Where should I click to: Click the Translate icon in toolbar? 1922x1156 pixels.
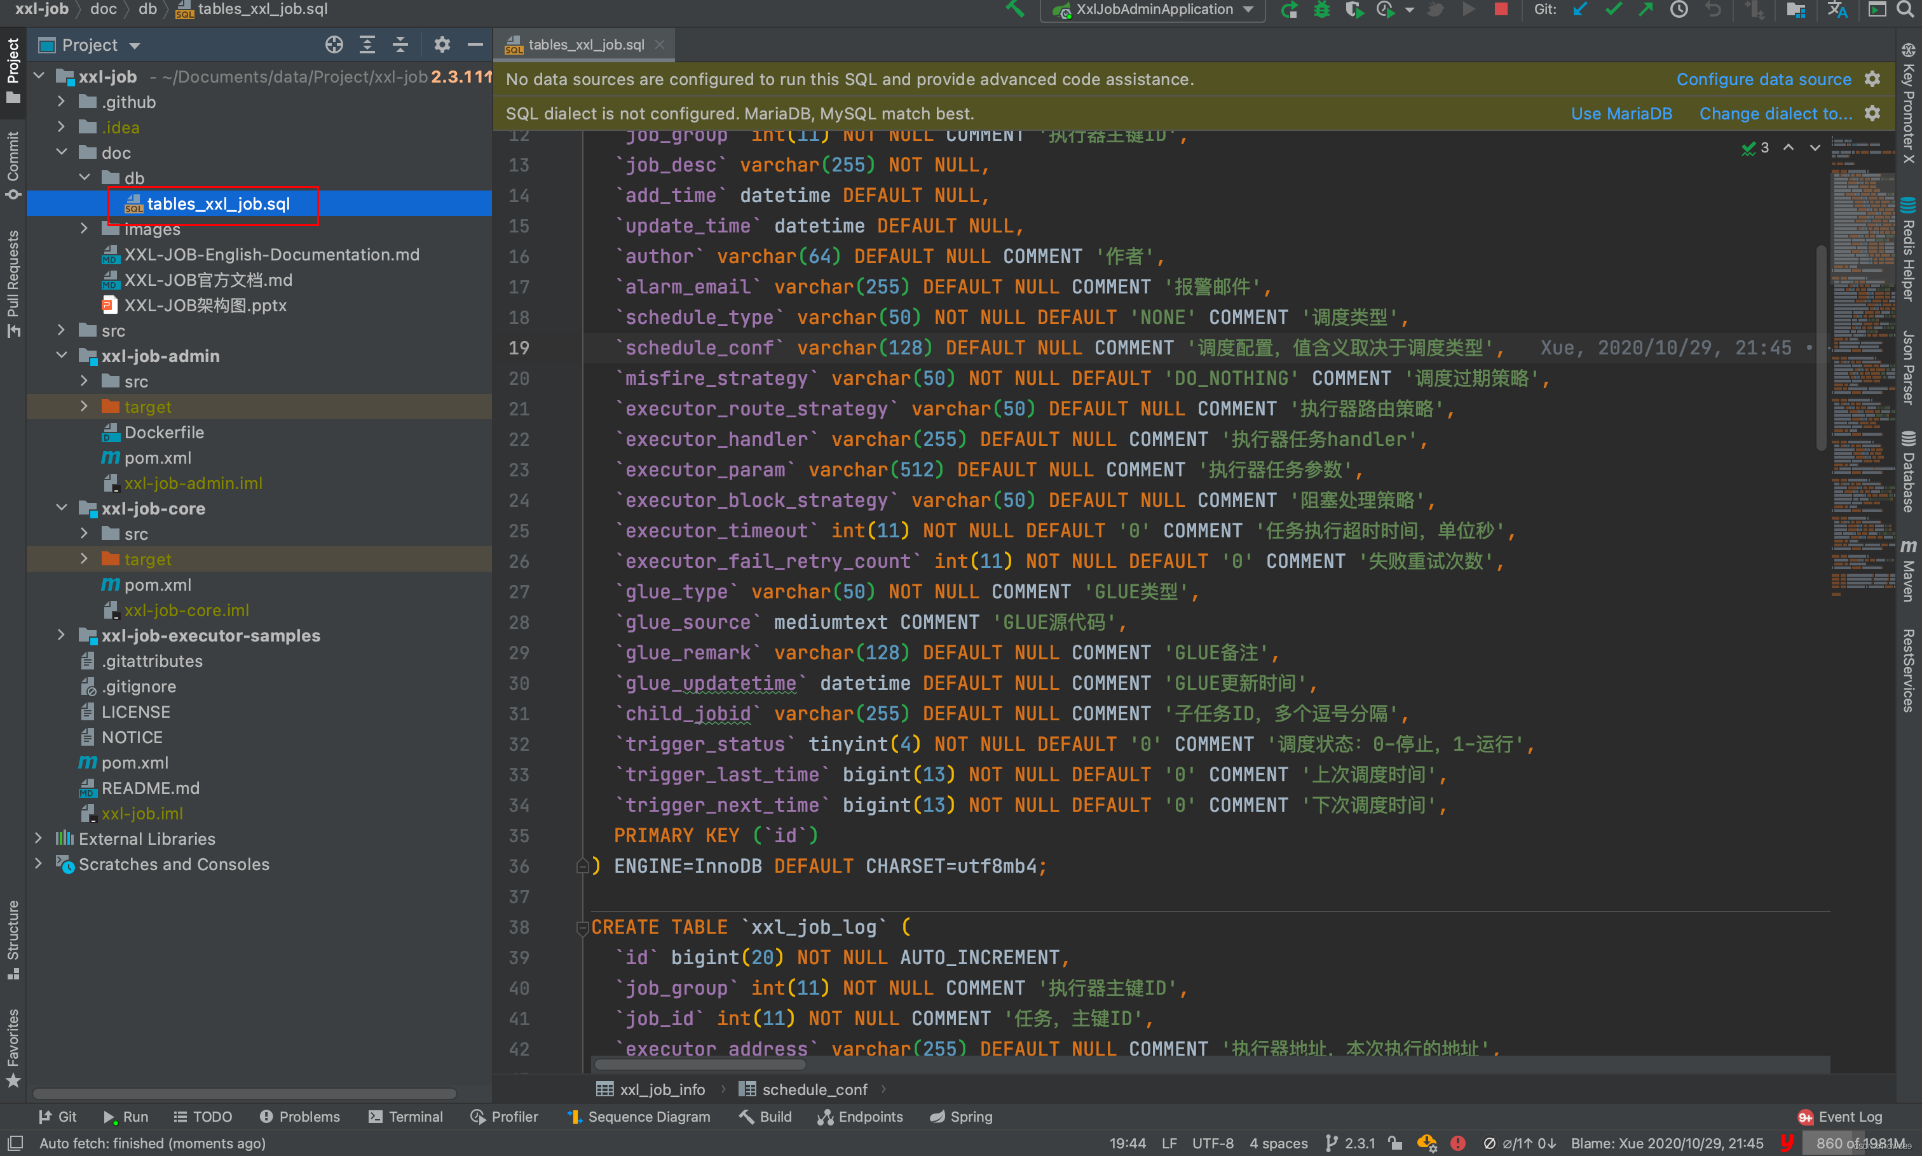1837,10
